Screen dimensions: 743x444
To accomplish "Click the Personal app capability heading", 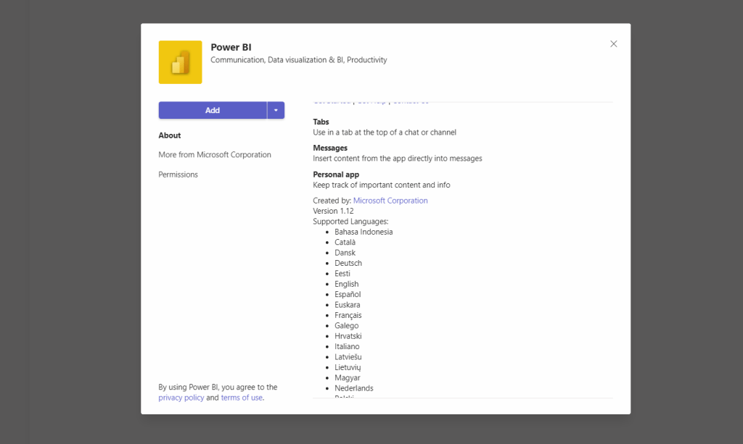I will click(x=336, y=175).
